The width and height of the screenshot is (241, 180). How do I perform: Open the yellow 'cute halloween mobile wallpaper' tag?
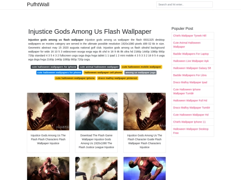[x=141, y=67]
